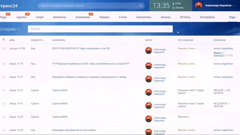Open the Компании tab
Screen dimensions: 240x135
(x=82, y=17)
